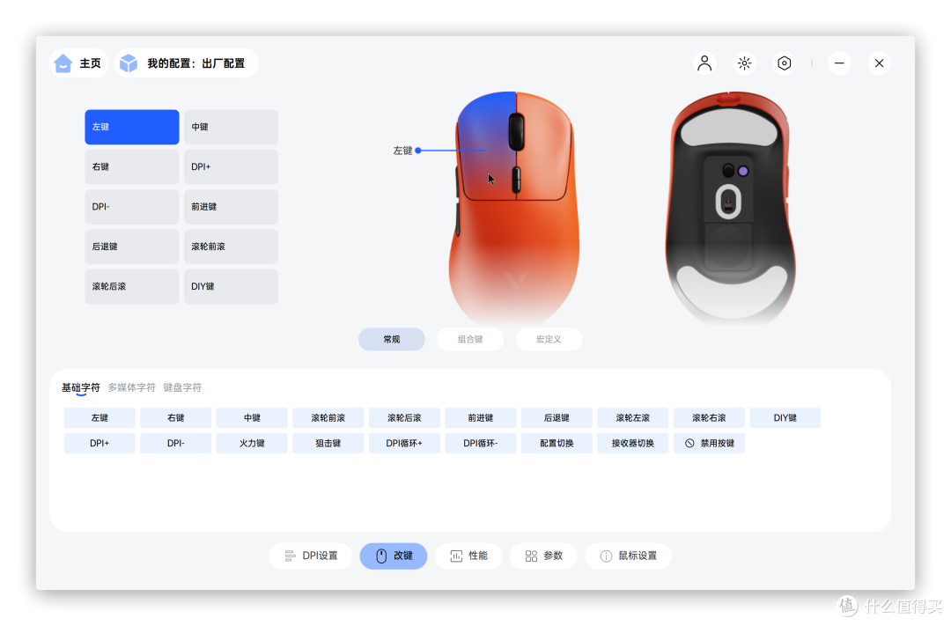Switch to the 宏定义 mode tab
Viewport: 951px width, 626px height.
click(x=549, y=339)
